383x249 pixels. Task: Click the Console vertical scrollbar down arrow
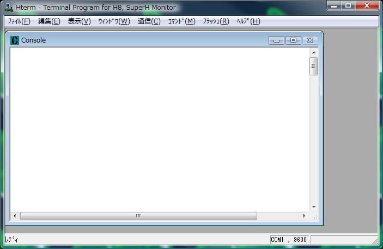coord(314,207)
